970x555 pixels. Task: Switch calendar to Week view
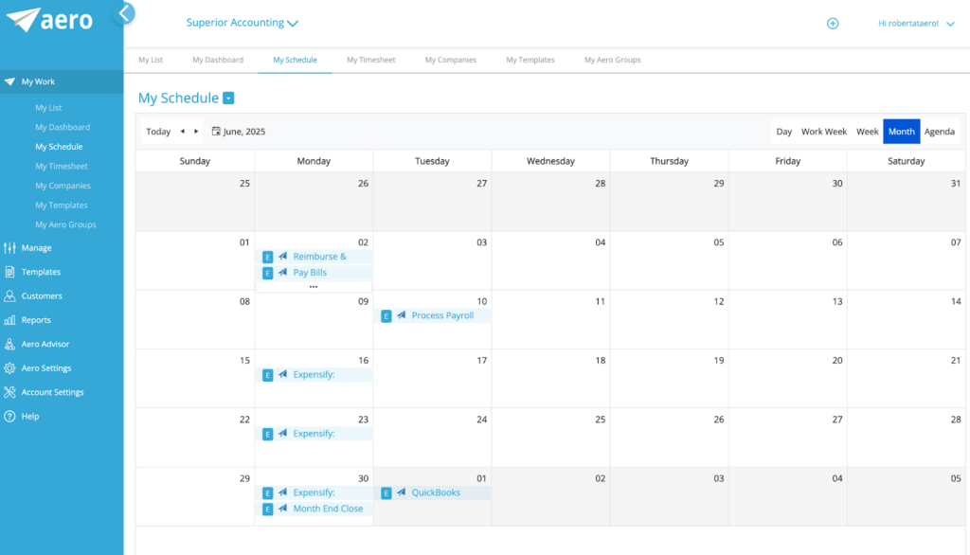point(867,131)
